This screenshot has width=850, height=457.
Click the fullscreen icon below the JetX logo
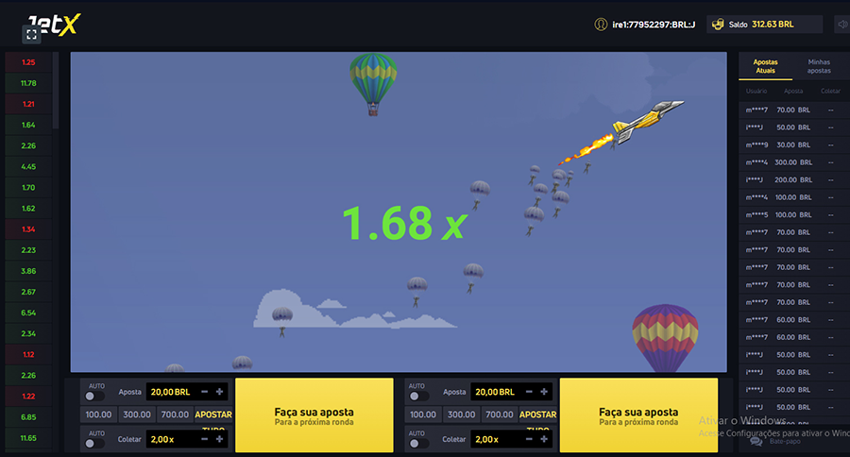32,34
